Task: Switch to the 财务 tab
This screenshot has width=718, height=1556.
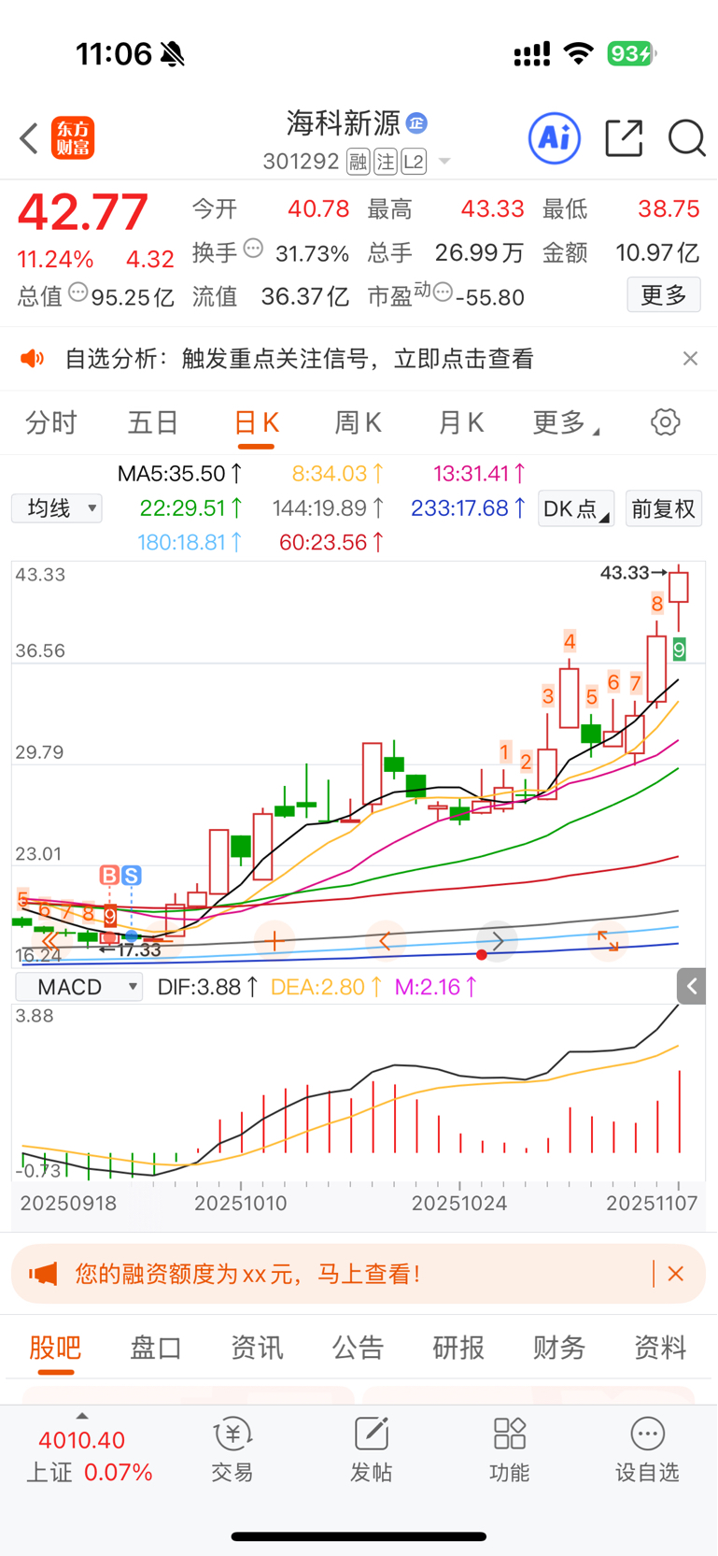Action: [559, 1348]
